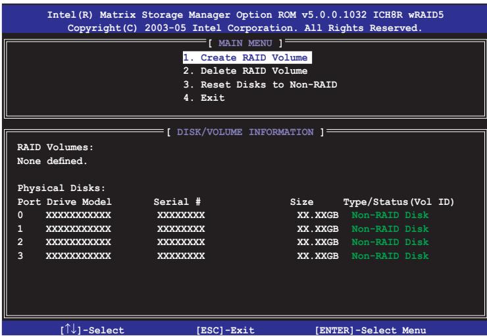The width and height of the screenshot is (487, 336).
Task: Click port 0 disk size value
Action: [318, 215]
